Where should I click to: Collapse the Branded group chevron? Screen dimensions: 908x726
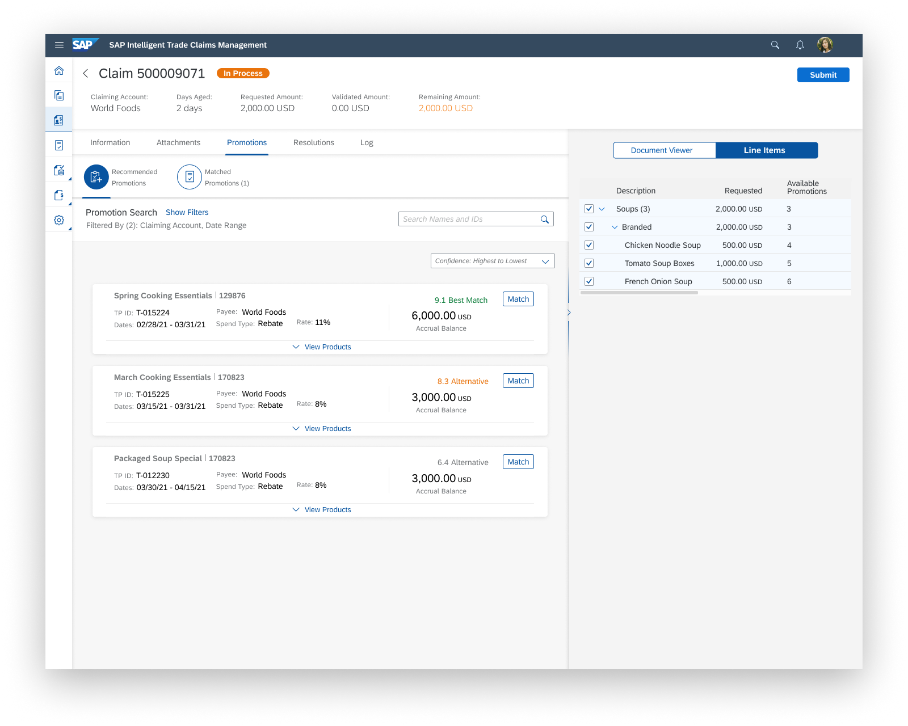[615, 227]
